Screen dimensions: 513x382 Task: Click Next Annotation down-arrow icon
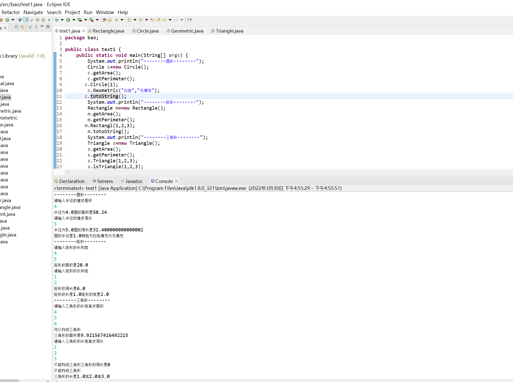tap(129, 20)
